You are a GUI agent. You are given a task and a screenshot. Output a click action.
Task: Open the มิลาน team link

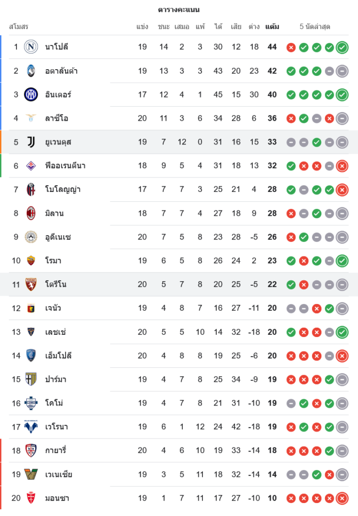(x=54, y=213)
